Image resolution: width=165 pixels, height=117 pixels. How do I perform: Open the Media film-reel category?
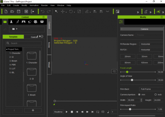(x=36, y=22)
